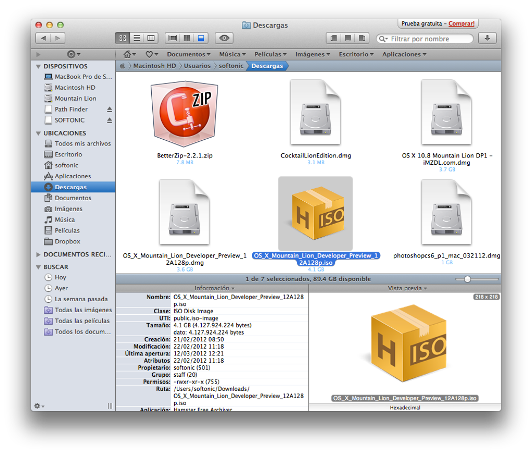
Task: Expand the DOCUMENTOS RECIENTES sidebar section
Action: [38, 255]
